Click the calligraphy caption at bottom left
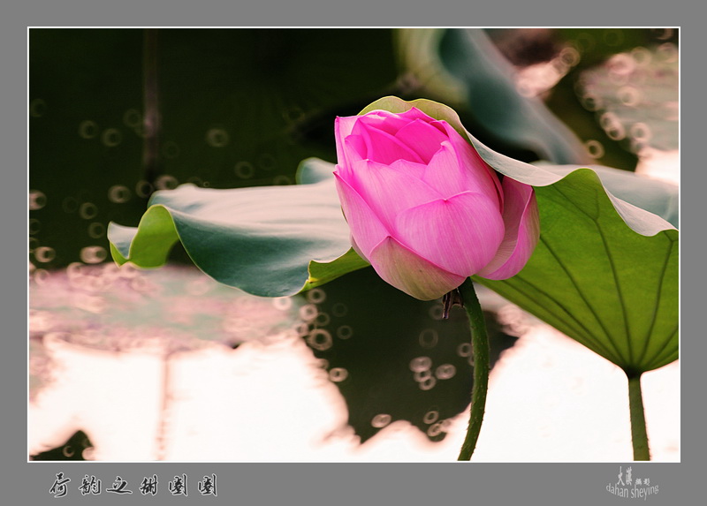 tap(133, 485)
